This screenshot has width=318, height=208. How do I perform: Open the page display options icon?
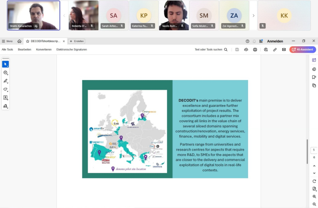[314, 189]
